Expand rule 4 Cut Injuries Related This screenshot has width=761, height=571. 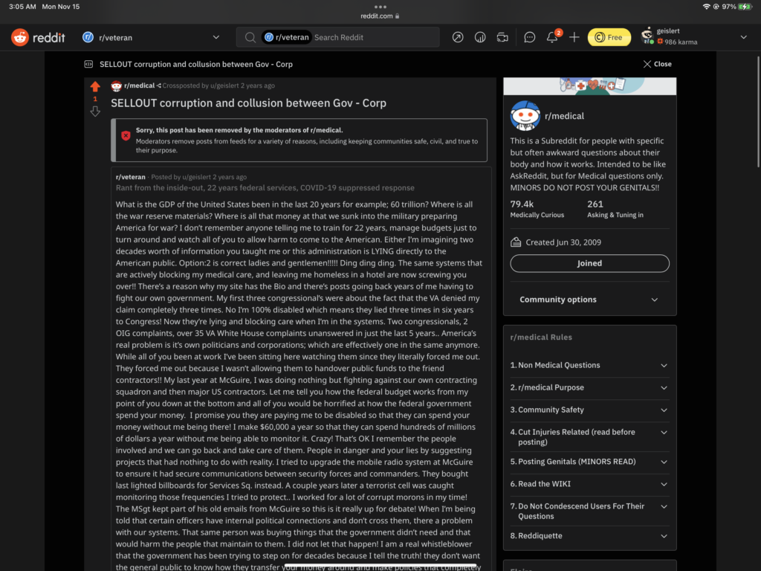point(589,437)
